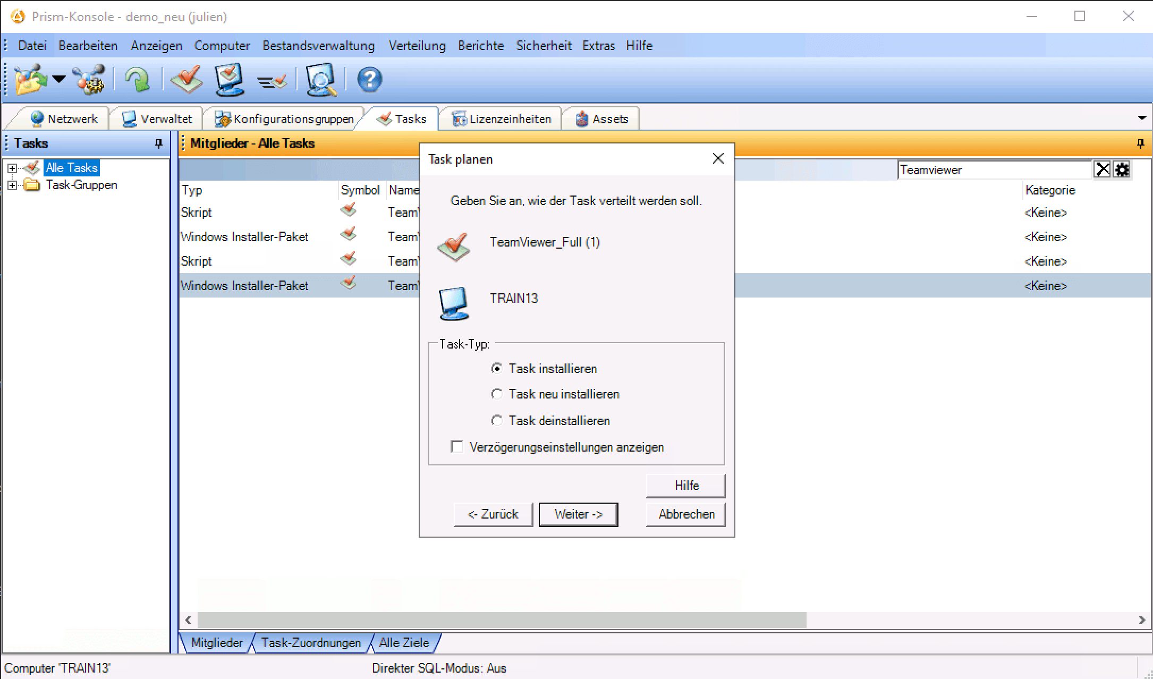Expand the Task-Gruppen tree node
This screenshot has width=1153, height=679.
click(12, 185)
